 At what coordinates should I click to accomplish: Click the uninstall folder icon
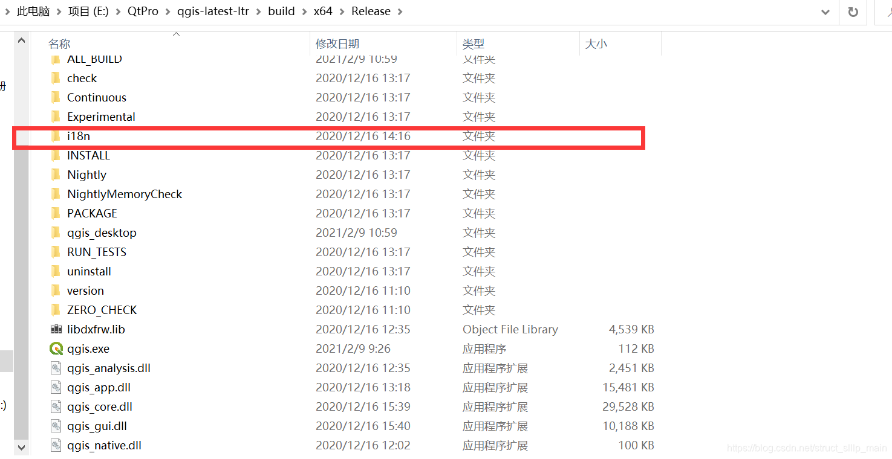click(56, 271)
